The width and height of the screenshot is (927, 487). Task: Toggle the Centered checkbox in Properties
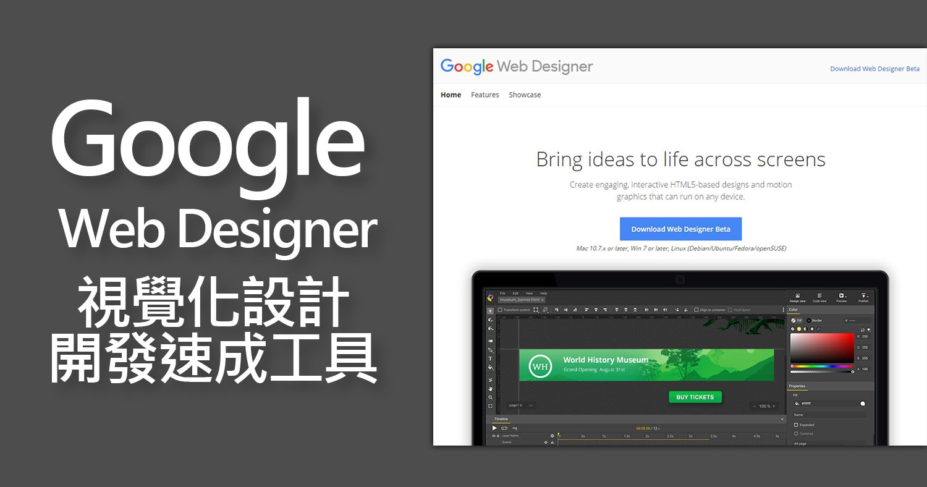[x=796, y=433]
